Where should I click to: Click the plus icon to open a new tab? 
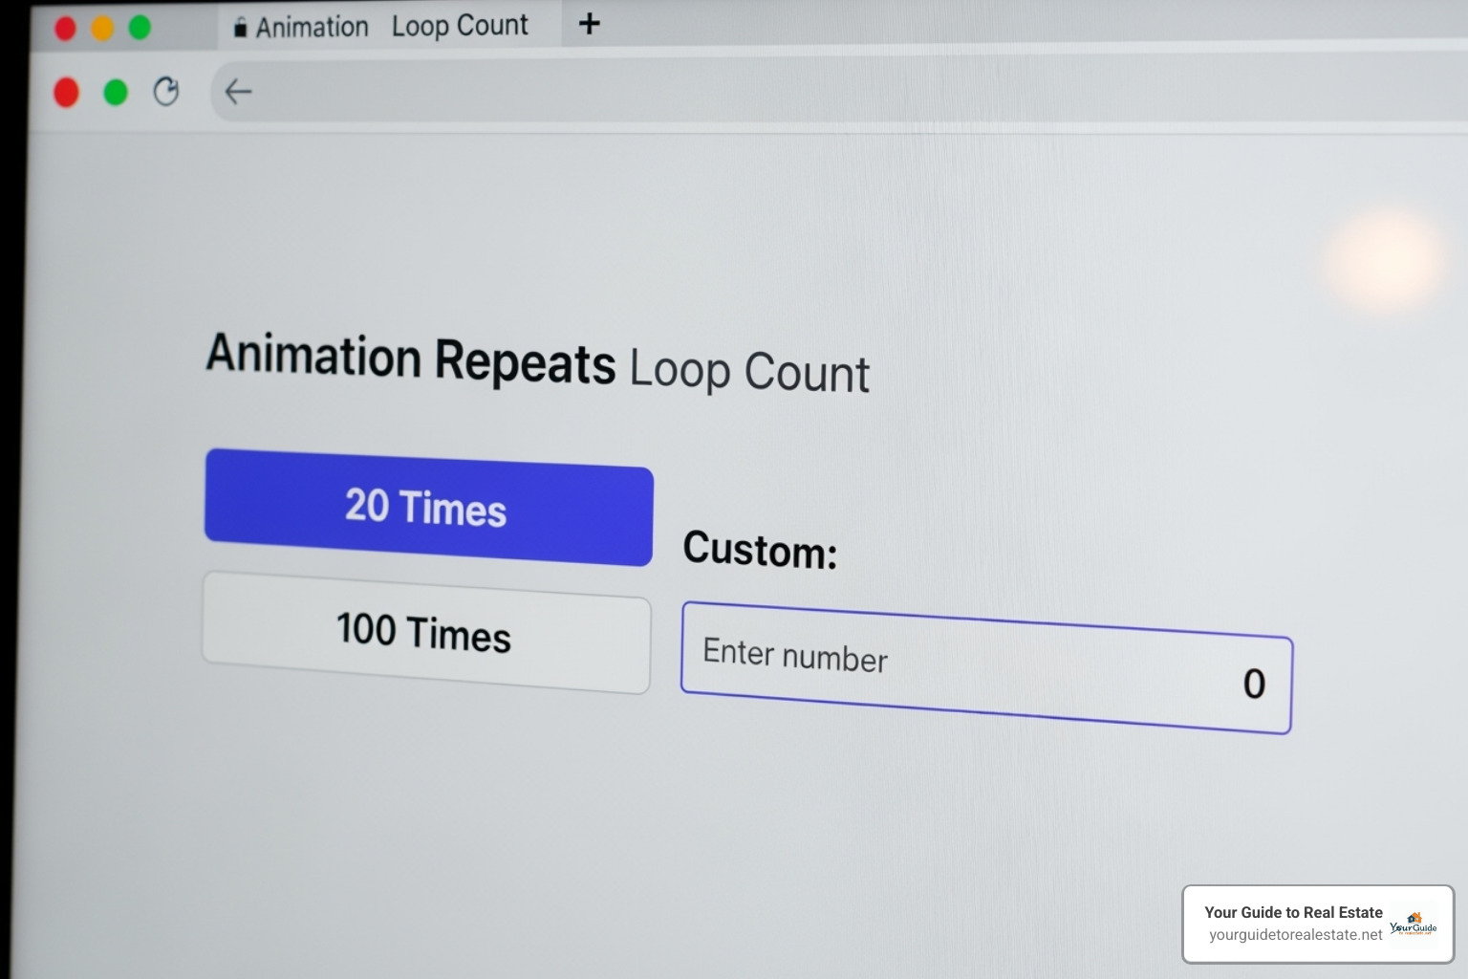589,25
